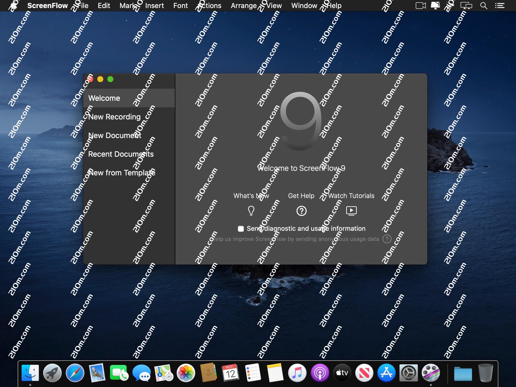
Task: Open Spotlight search magnifier in menu bar
Action: pyautogui.click(x=483, y=6)
